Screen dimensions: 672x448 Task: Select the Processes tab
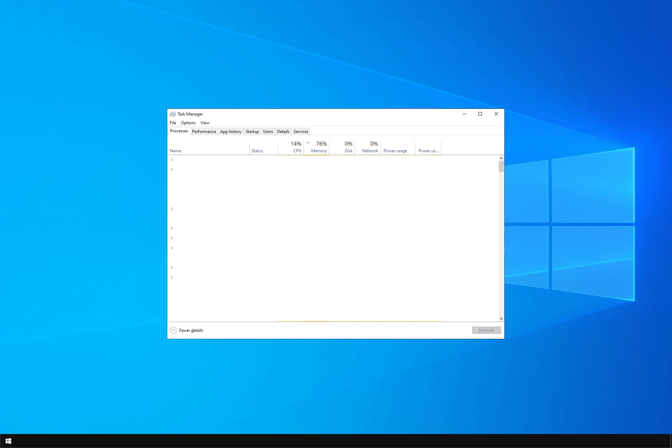(x=179, y=131)
